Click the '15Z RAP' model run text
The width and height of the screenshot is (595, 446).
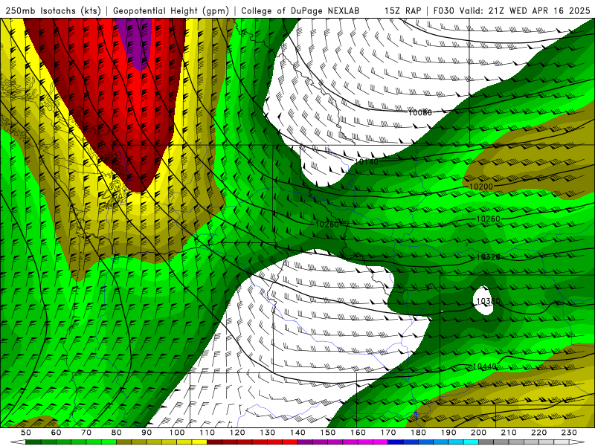[402, 10]
